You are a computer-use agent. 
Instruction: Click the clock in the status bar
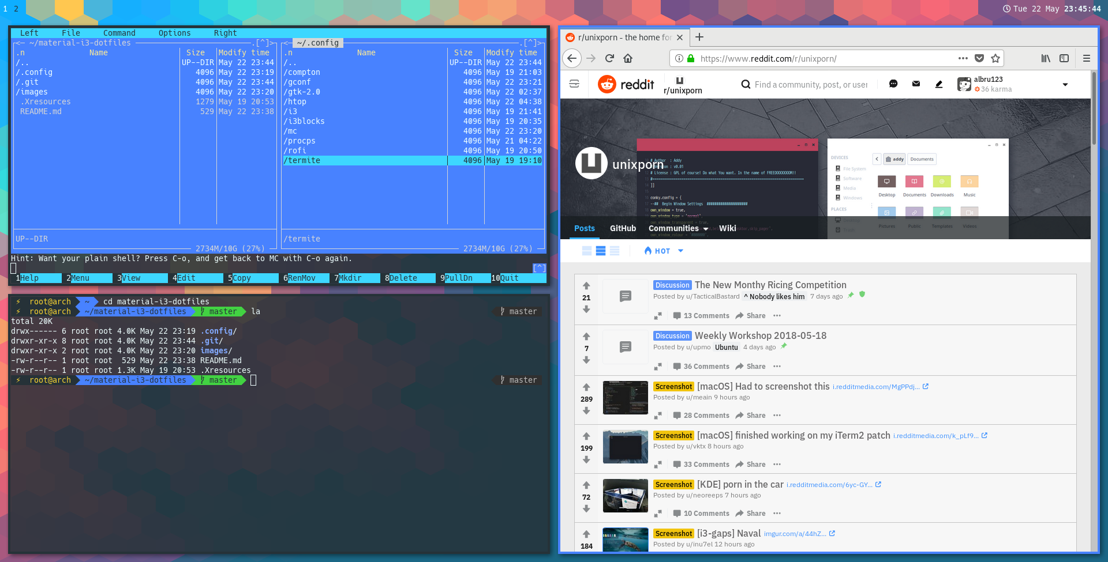(1053, 9)
